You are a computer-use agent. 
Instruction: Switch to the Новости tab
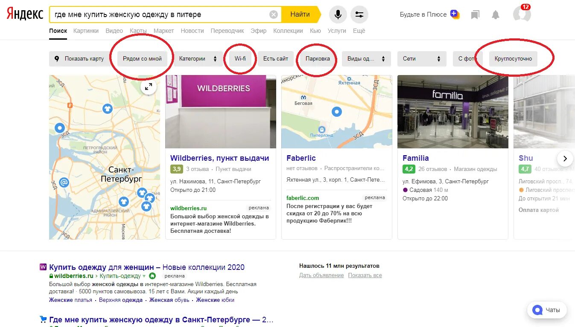click(192, 31)
